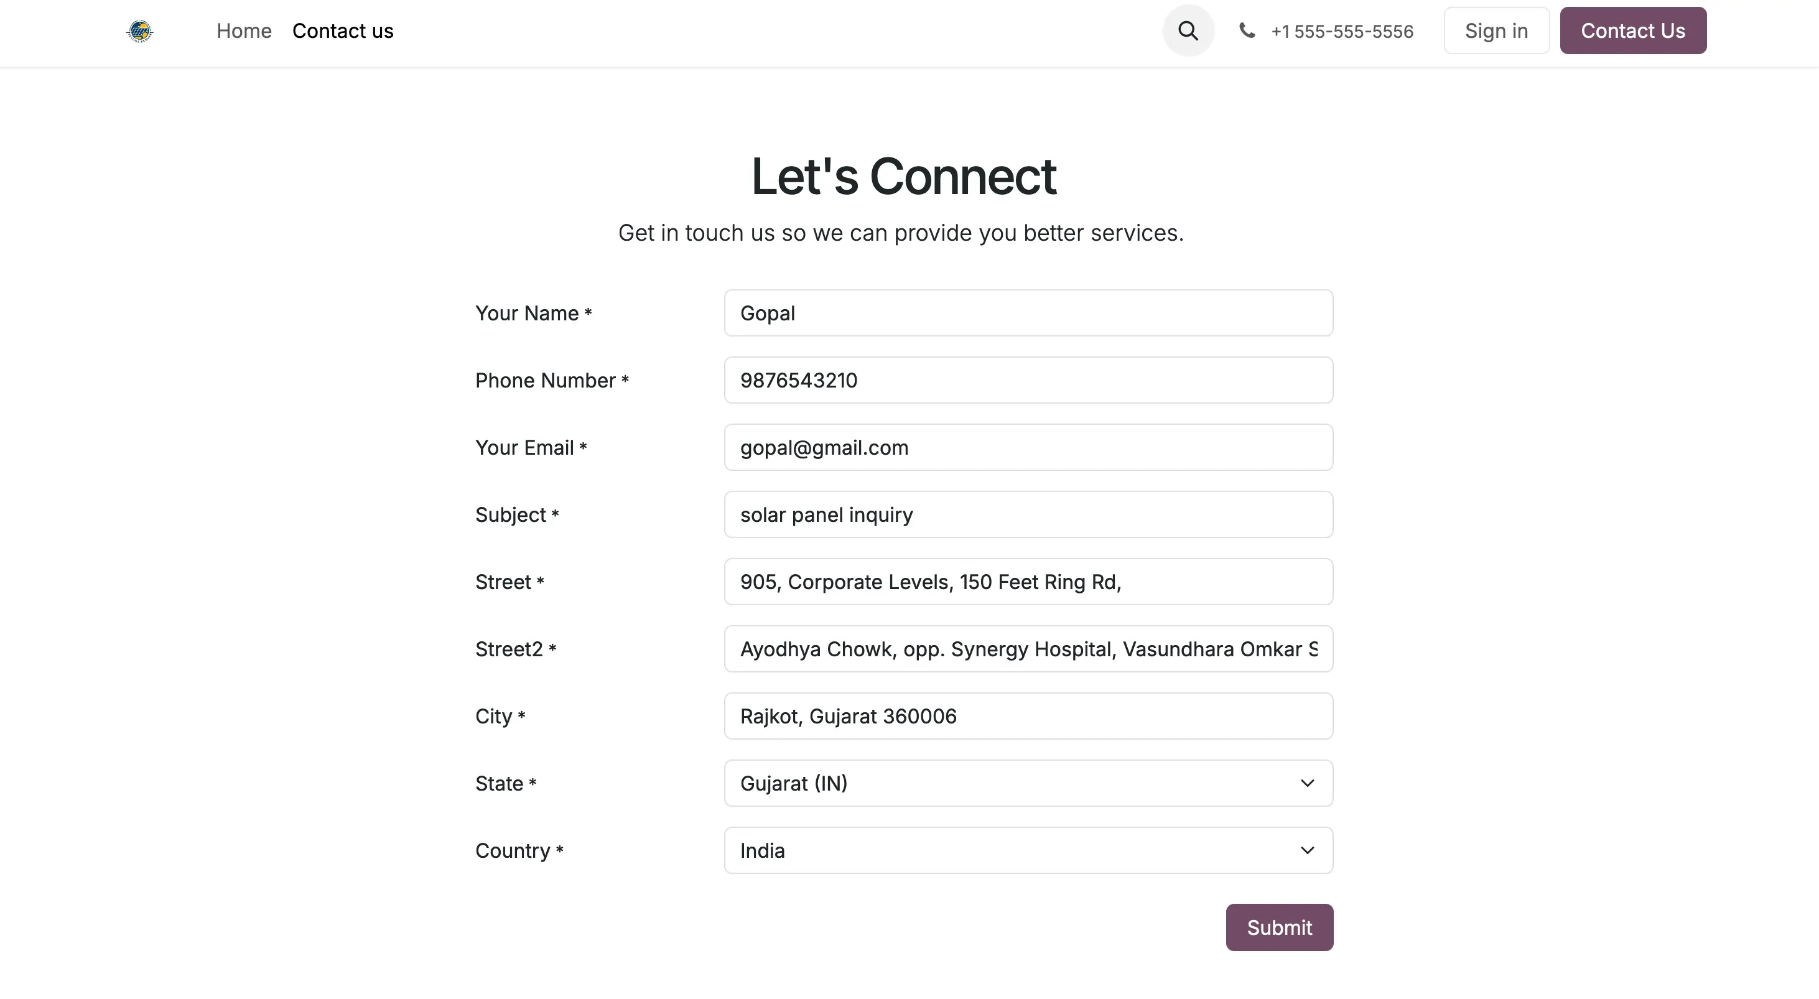Open the India country dropdown
Viewport: 1819px width, 999px height.
[1028, 850]
